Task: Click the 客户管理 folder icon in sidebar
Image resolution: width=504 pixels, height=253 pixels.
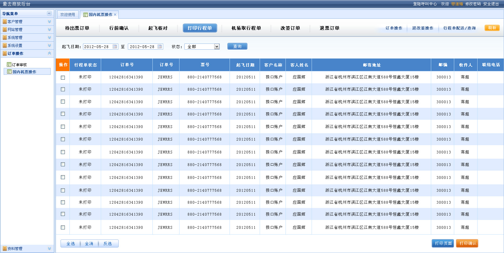Action: point(5,22)
